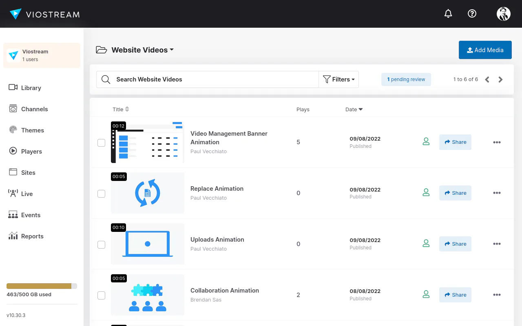Sort the list by Date
Screen dimensions: 522x326
[354, 109]
